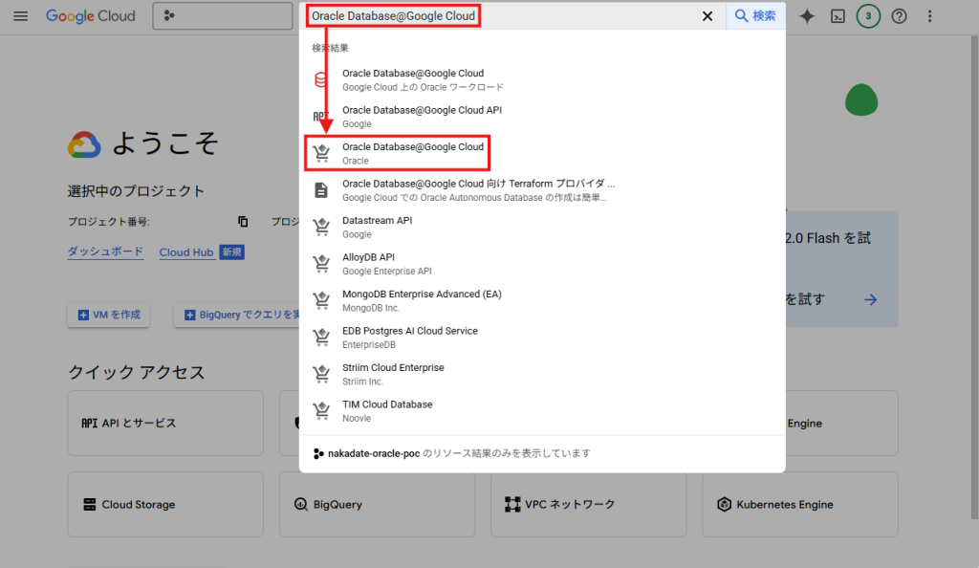Click the Google Cloud logo

pos(91,16)
